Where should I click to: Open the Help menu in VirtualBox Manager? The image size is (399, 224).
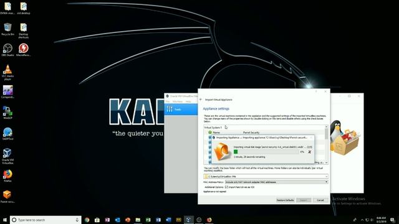point(188,101)
